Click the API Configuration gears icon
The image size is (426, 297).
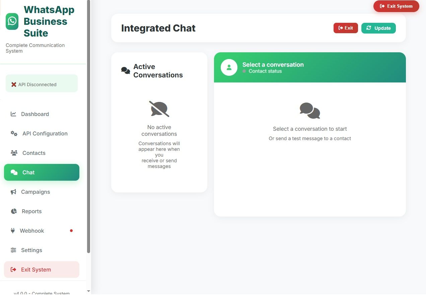pos(14,133)
